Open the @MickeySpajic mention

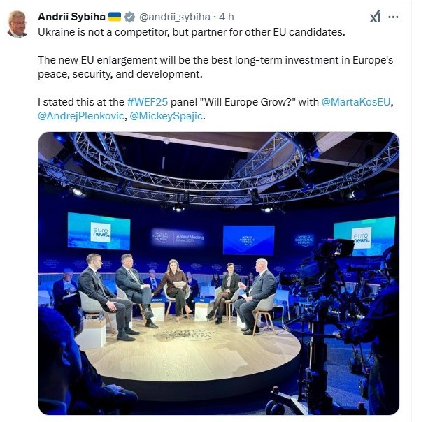pos(166,116)
